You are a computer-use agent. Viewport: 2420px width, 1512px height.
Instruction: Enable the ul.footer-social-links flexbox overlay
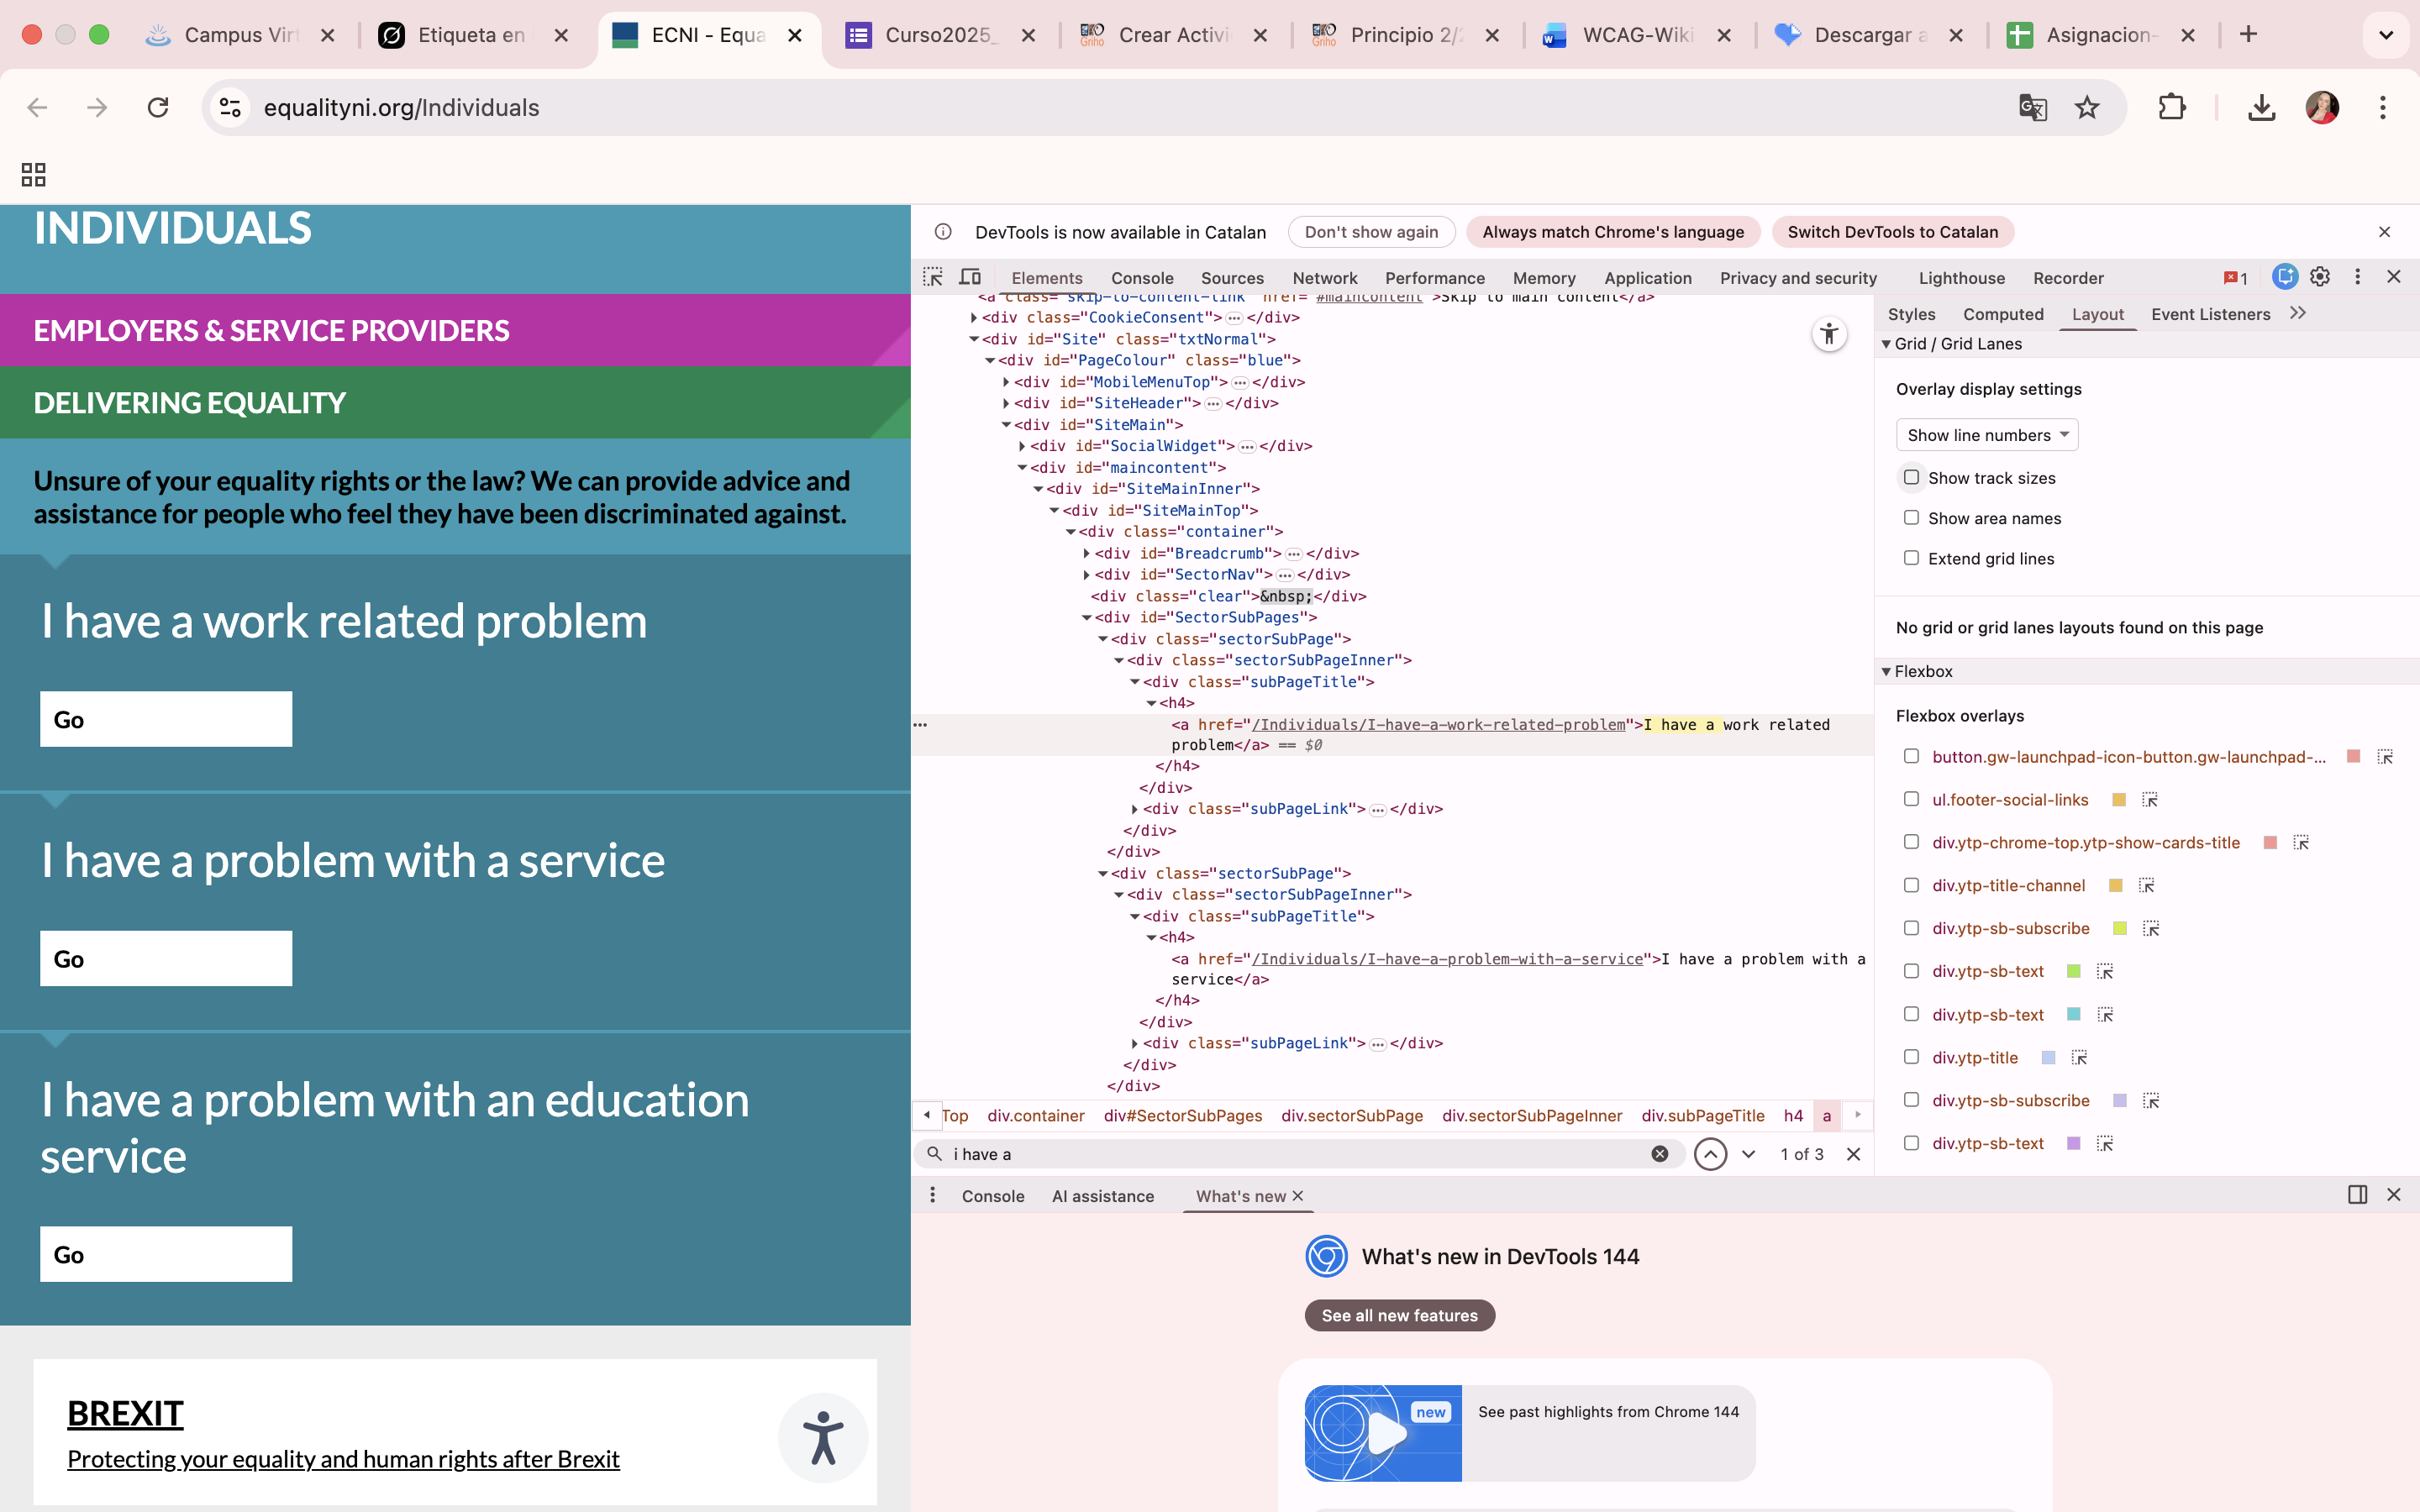1911,799
